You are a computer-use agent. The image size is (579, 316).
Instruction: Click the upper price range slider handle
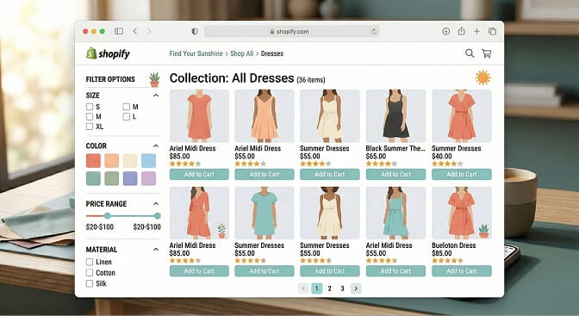158,215
